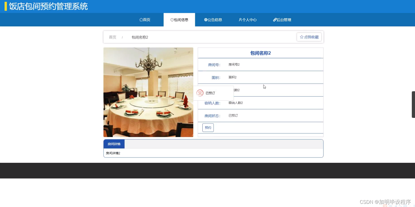The width and height of the screenshot is (415, 207).
Task: Switch to the 包间信息 navigation tab
Action: (179, 19)
